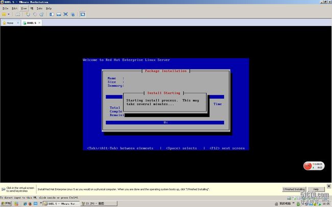Expand the power options dropdown arrow
This screenshot has height=207, width=332.
9,14
